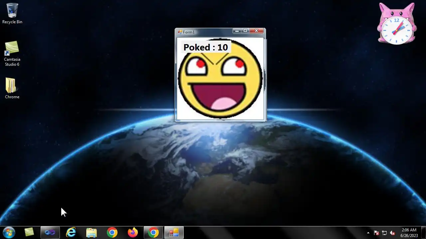The image size is (426, 239).
Task: Open the Windows Start menu
Action: (9, 232)
